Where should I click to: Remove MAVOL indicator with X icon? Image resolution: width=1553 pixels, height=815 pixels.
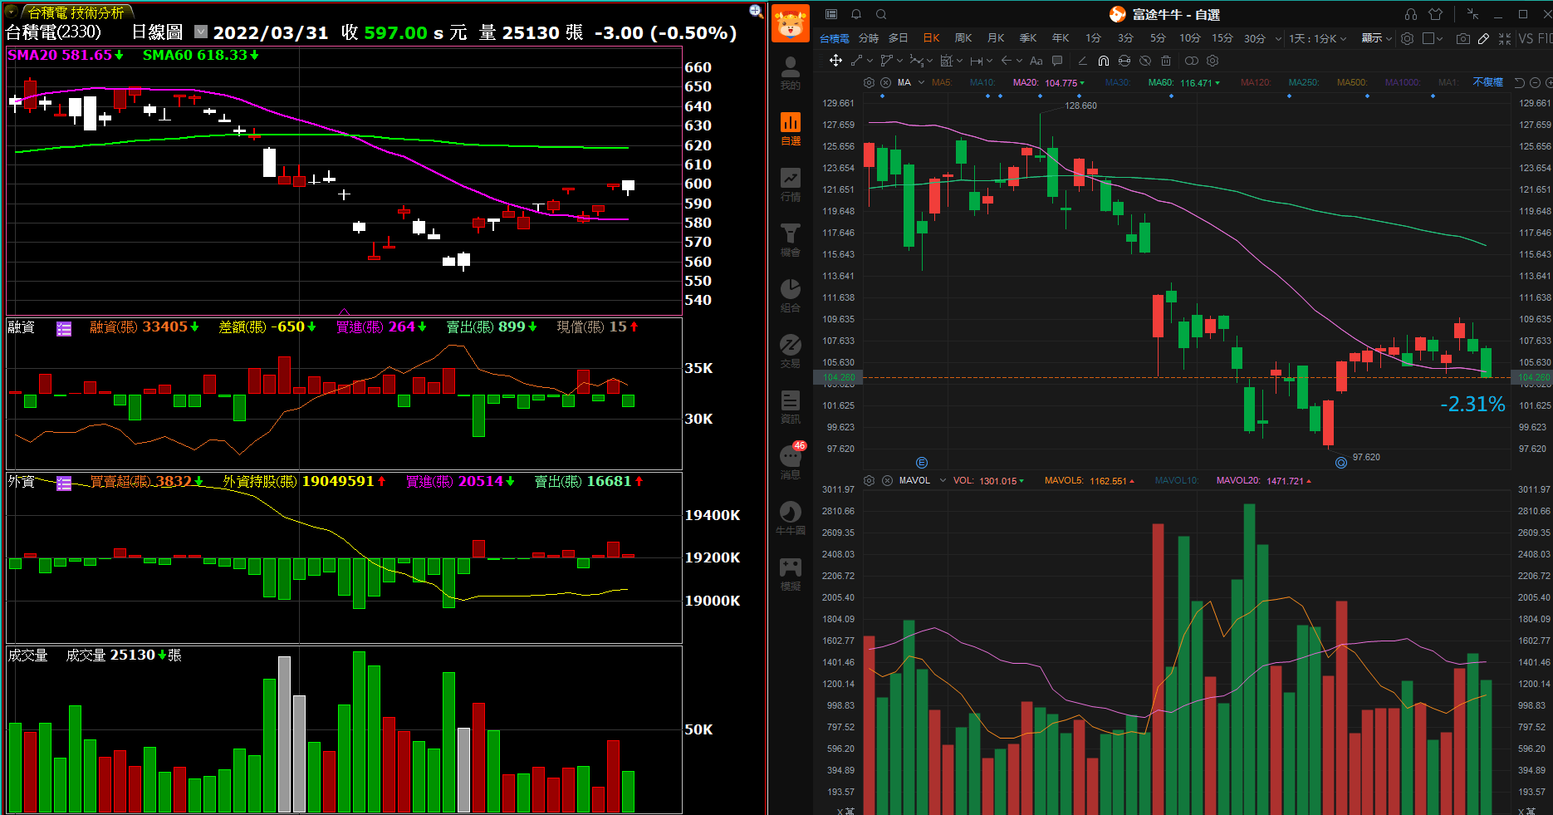[887, 480]
